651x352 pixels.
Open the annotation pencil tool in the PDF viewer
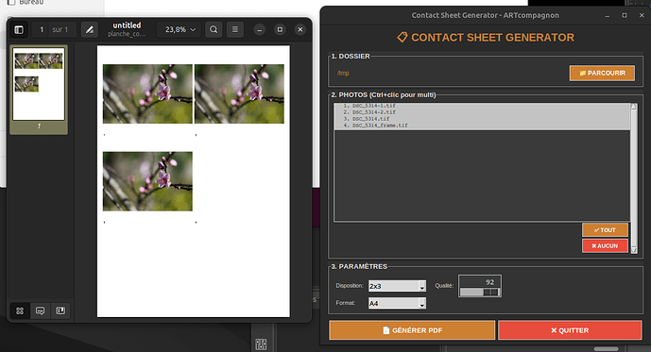coord(89,29)
